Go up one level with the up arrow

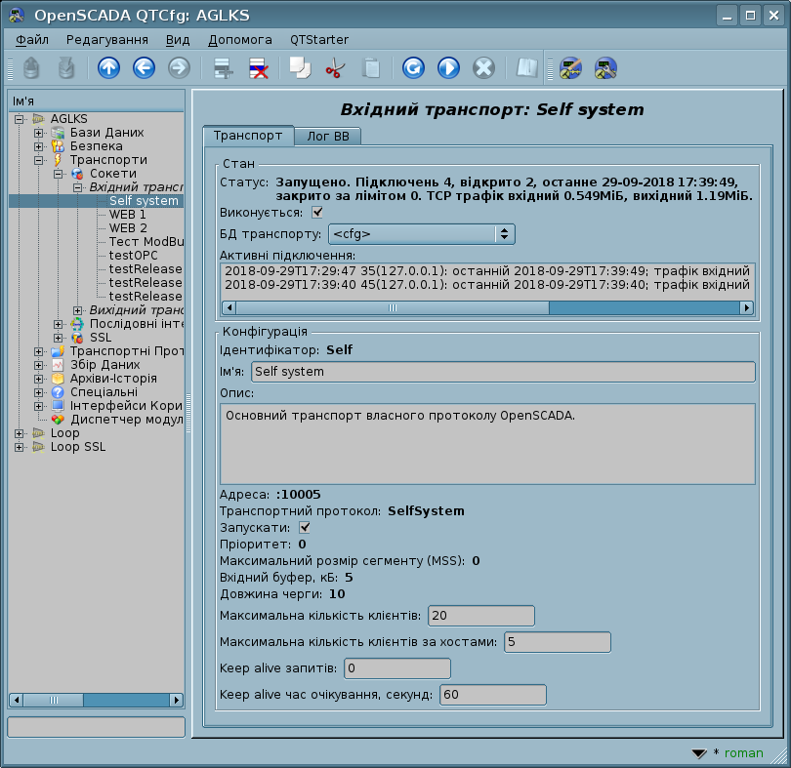tap(108, 68)
